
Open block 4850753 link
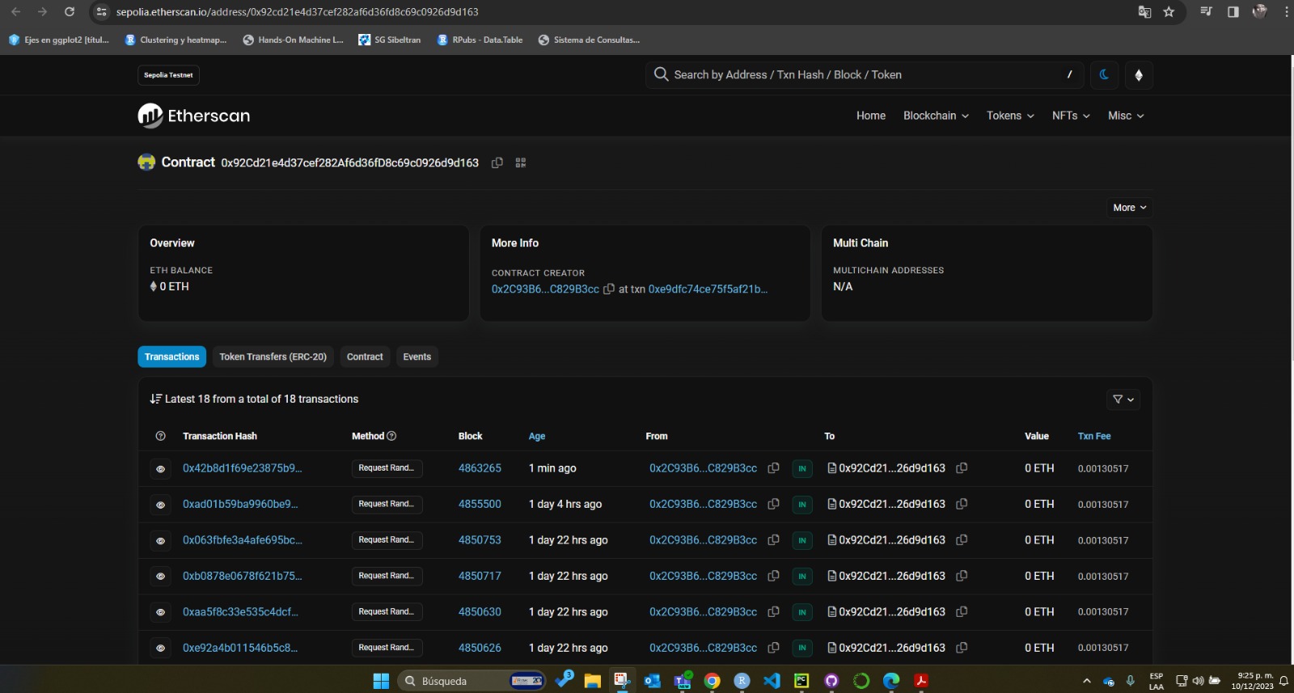tap(480, 540)
